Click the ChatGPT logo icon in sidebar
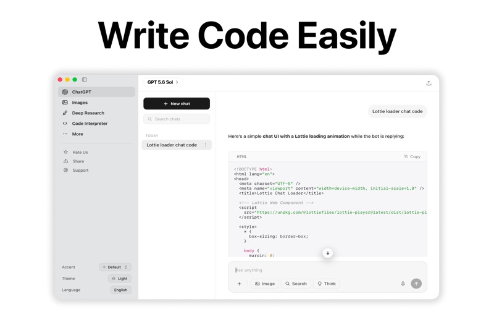494x309 pixels. [65, 91]
